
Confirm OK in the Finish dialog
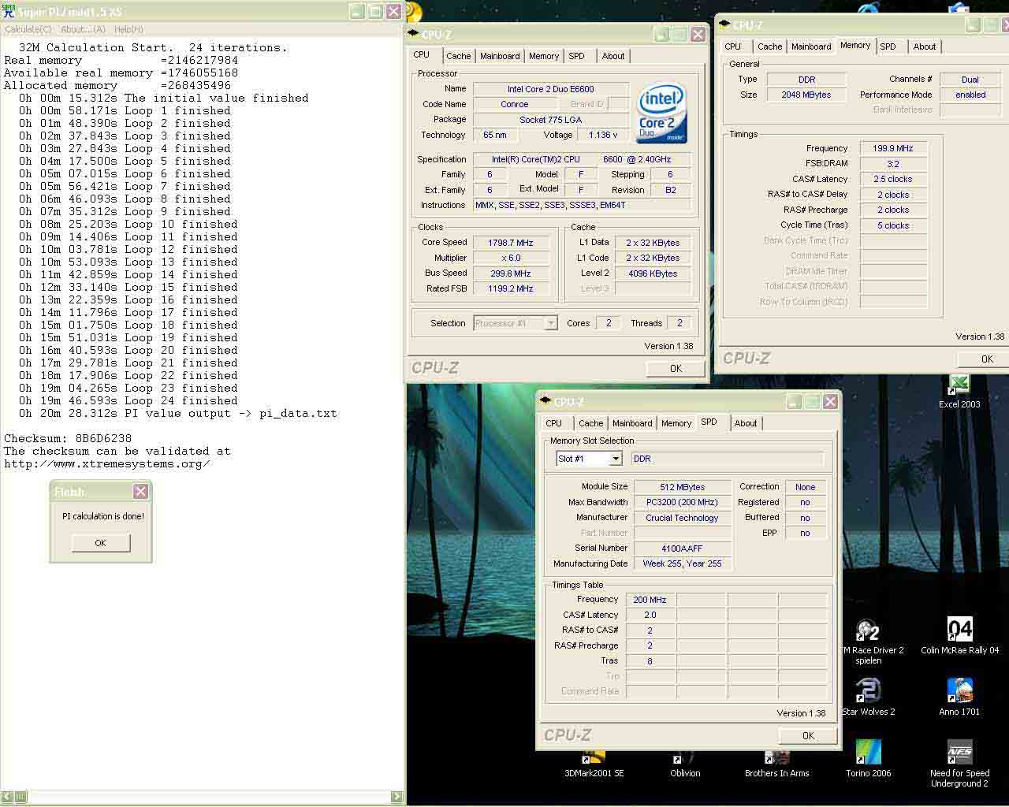coord(100,543)
